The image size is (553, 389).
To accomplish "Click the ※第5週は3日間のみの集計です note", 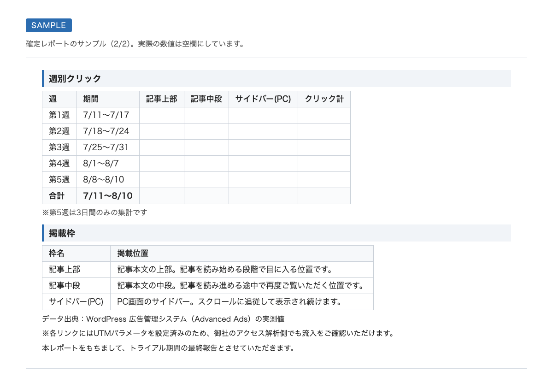I will click(x=94, y=212).
